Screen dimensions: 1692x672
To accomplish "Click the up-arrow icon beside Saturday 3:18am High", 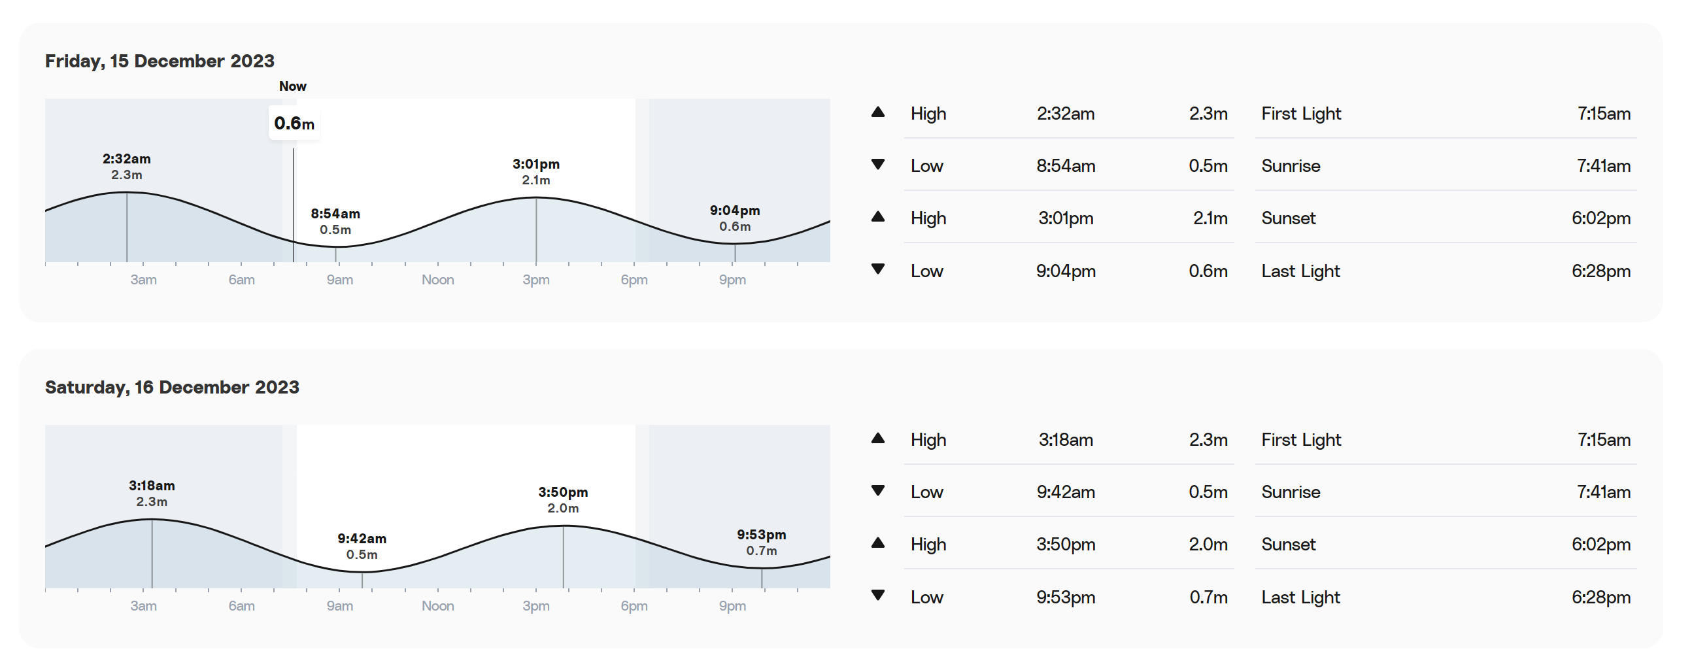I will click(877, 438).
